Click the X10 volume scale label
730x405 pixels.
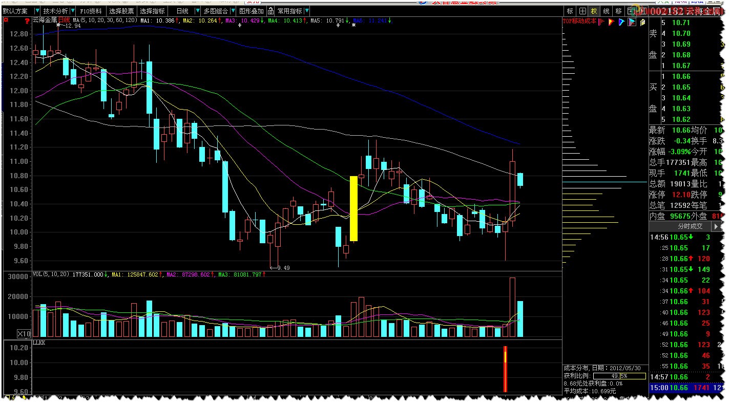pyautogui.click(x=24, y=334)
